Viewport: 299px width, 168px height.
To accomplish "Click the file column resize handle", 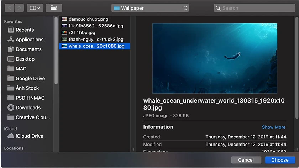I will [x=133, y=149].
